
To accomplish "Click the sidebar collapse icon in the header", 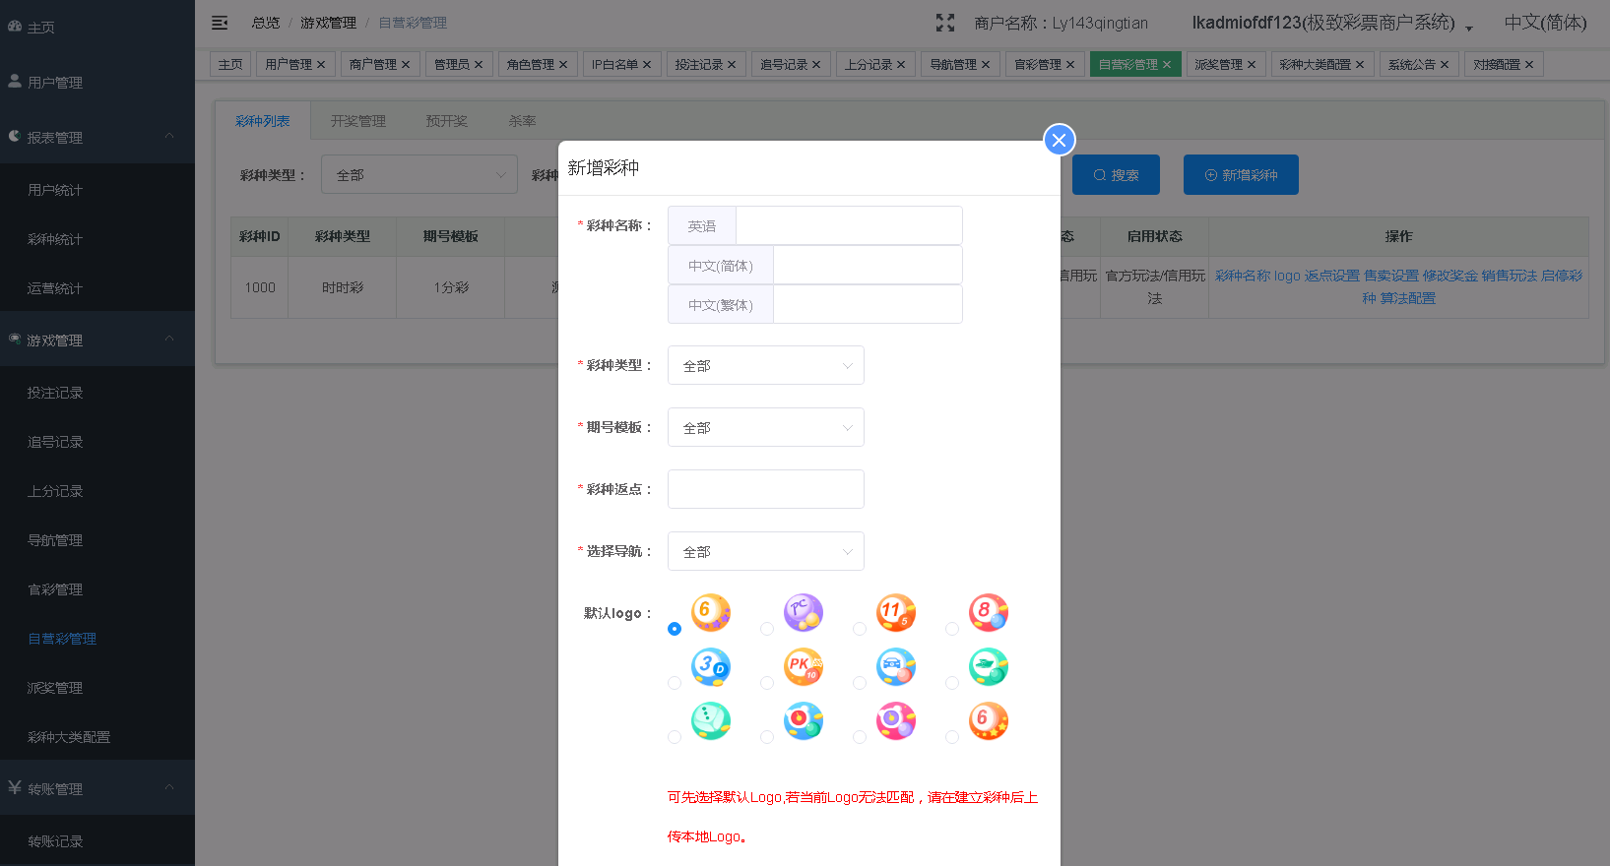I will coord(220,23).
